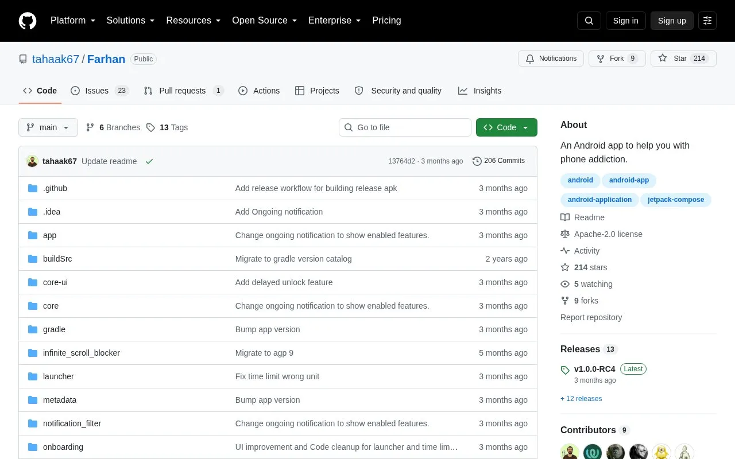Open the Insights tab
The image size is (735, 459).
479,91
